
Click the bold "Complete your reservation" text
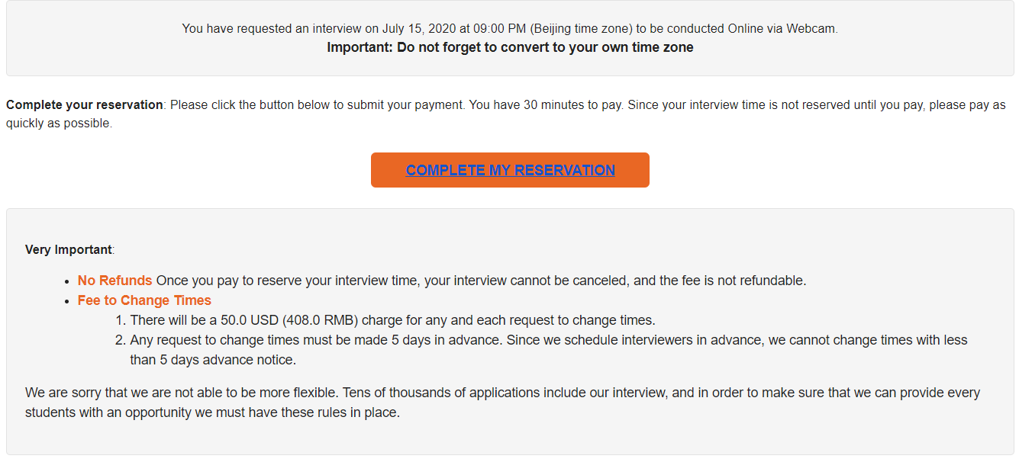(84, 105)
